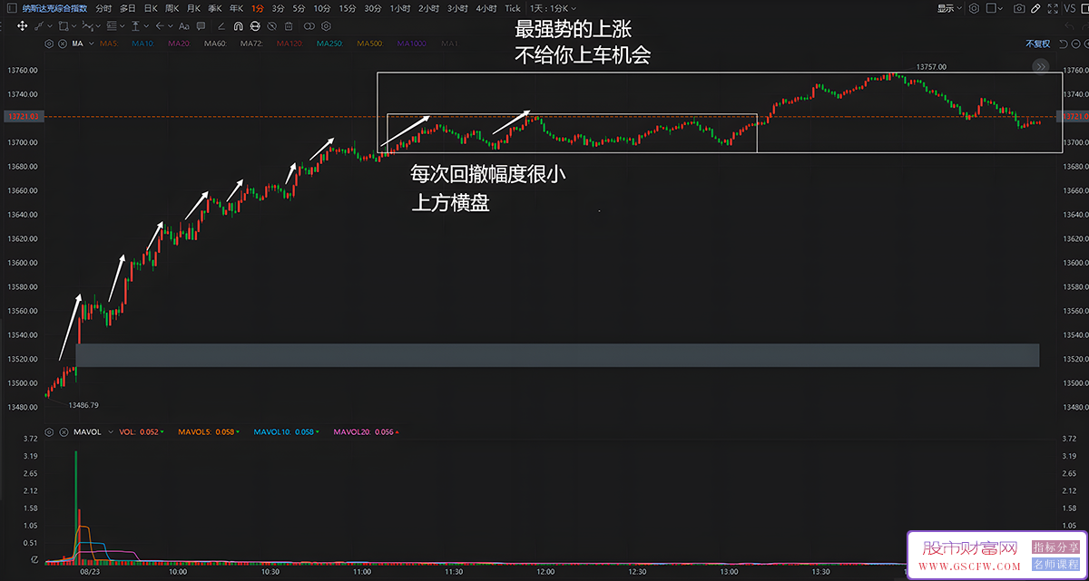
Task: Zoom out chart with minus circle icon
Action: tap(1075, 44)
